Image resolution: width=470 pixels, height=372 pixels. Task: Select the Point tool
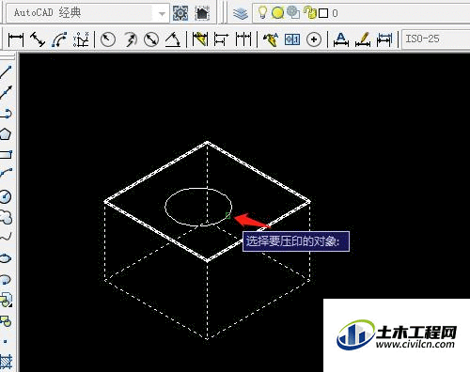pyautogui.click(x=6, y=341)
